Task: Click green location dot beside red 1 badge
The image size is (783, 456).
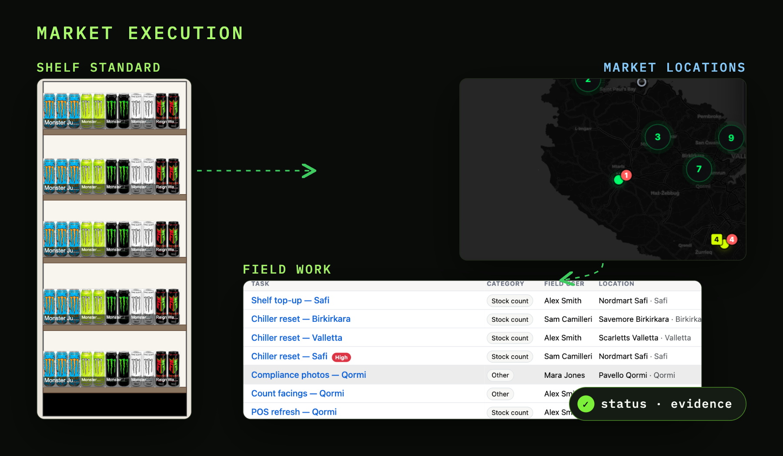Action: 618,180
